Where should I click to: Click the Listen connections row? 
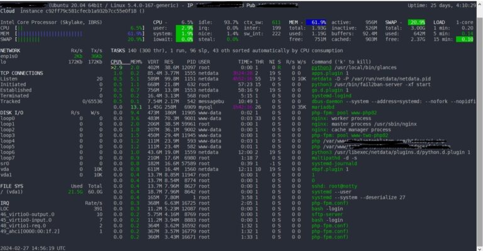[51, 78]
